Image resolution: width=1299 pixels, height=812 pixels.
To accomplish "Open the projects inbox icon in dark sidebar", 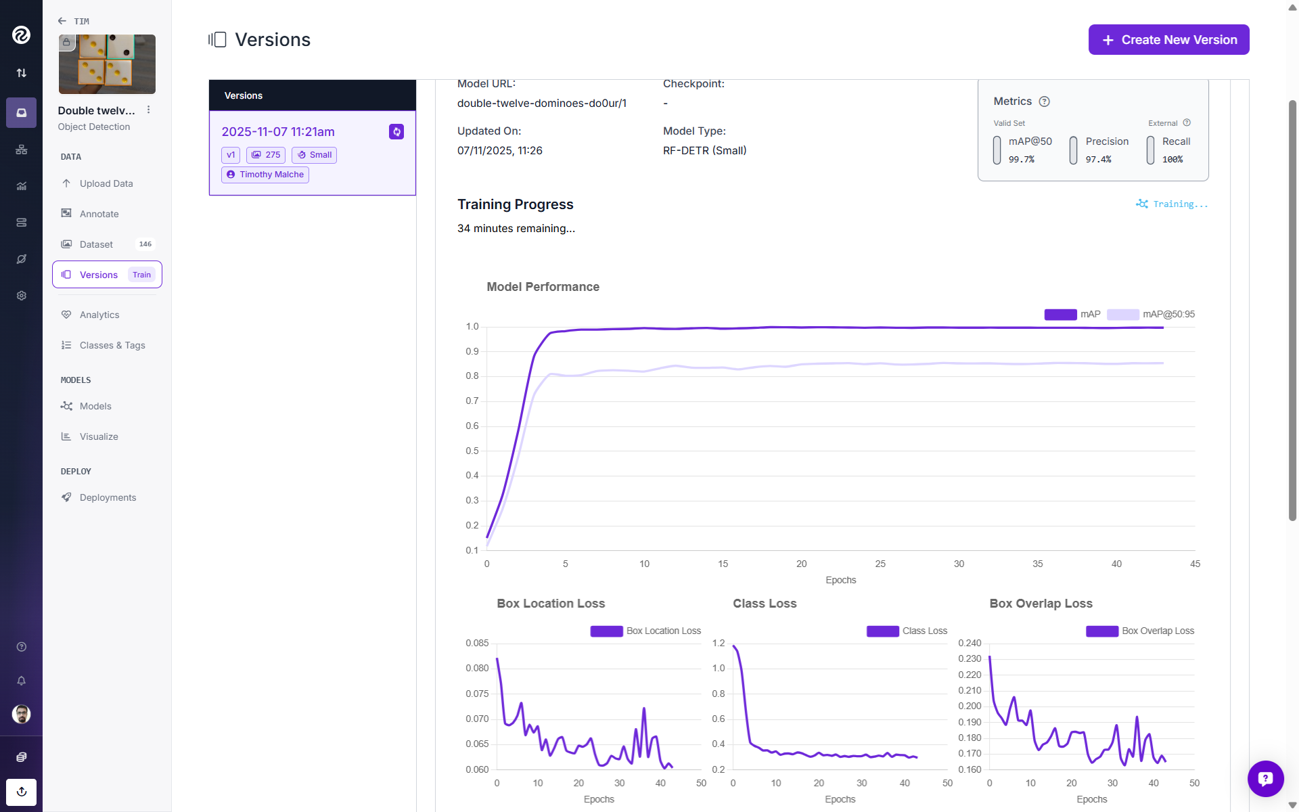I will tap(21, 112).
